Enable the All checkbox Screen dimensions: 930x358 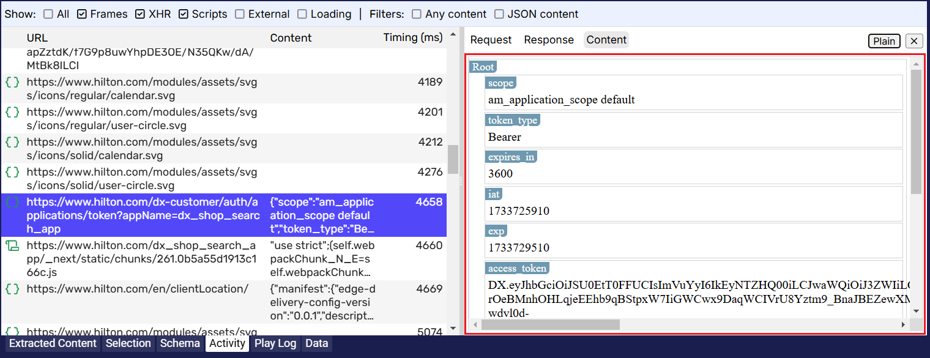(x=48, y=14)
